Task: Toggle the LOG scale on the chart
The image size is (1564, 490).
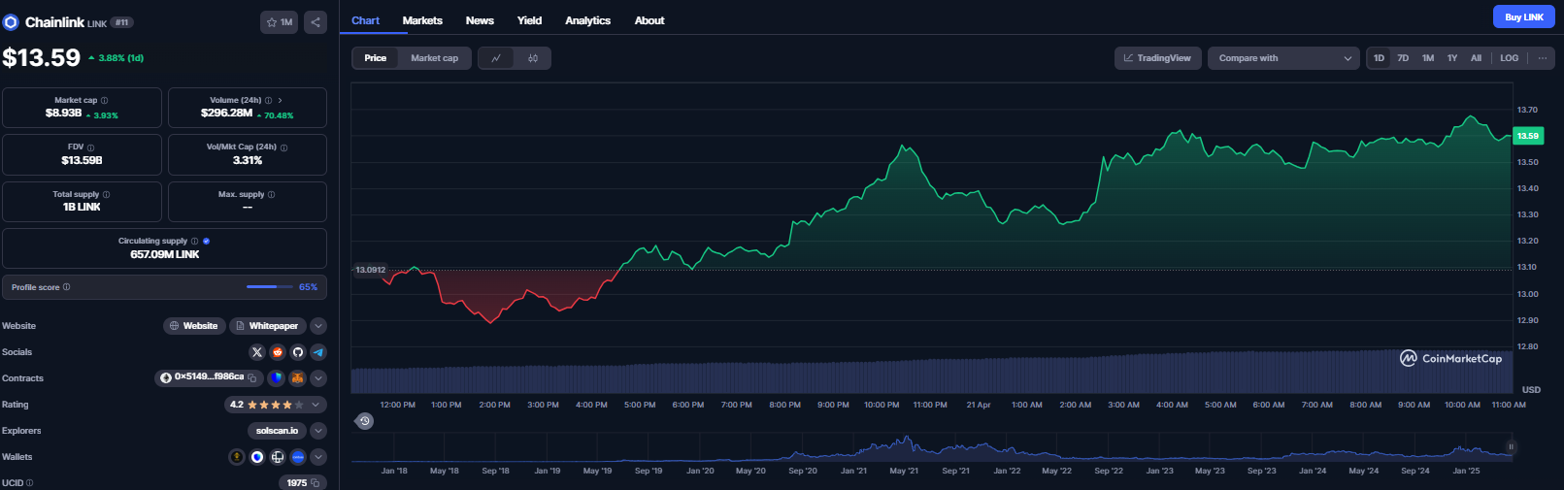Action: pyautogui.click(x=1509, y=58)
